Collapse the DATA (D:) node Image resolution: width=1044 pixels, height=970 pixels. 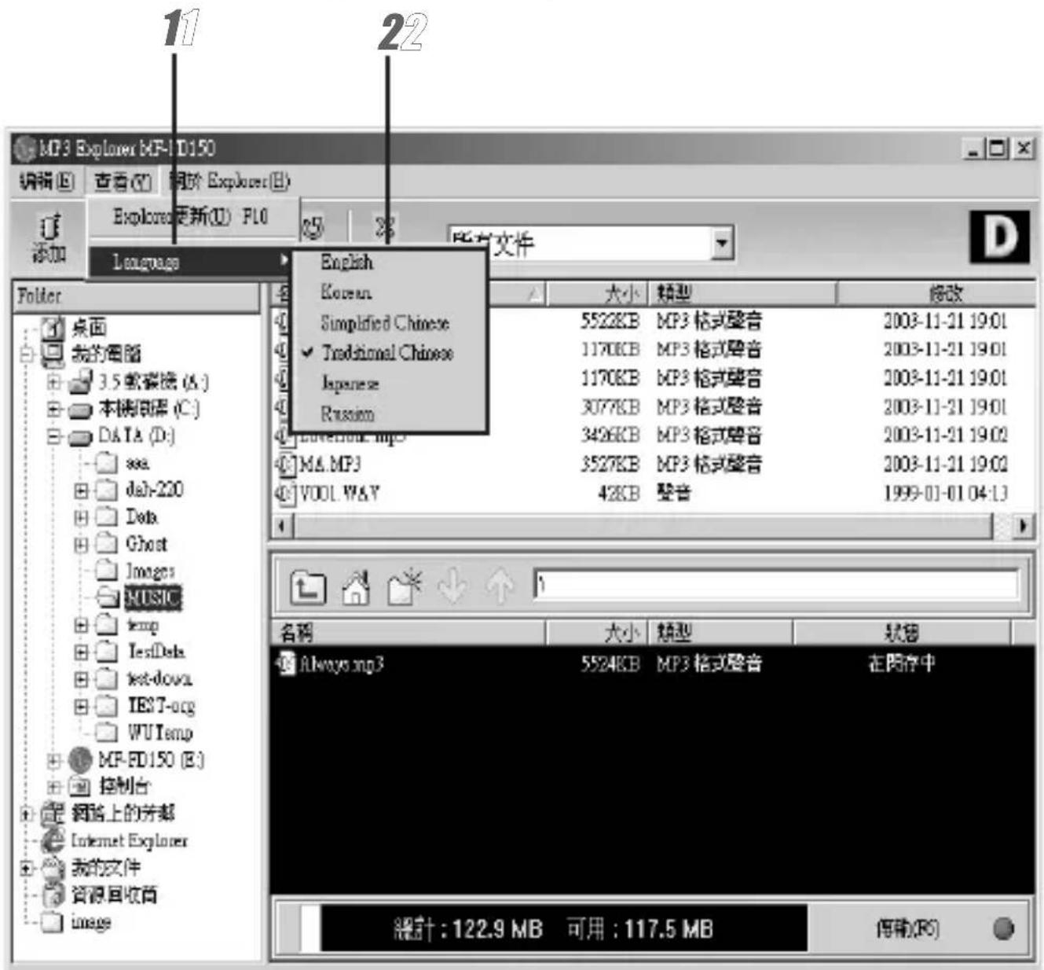pos(53,436)
